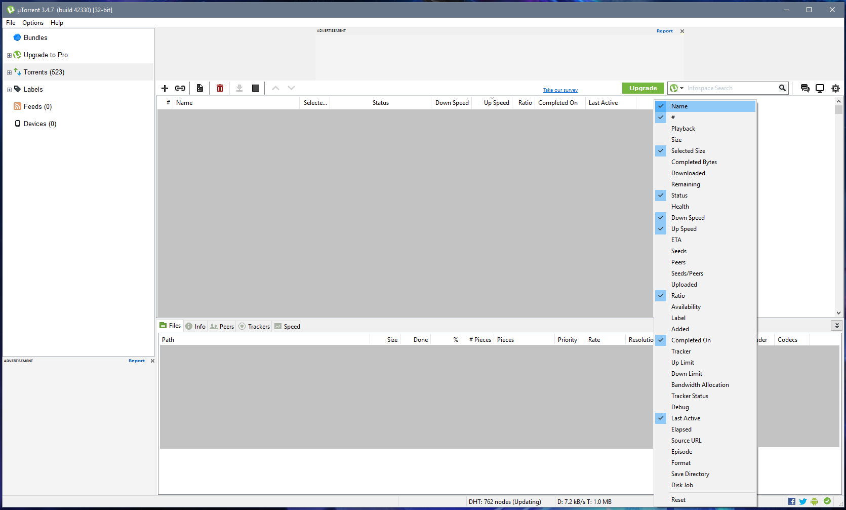Open the Take our survey link
The height and width of the screenshot is (510, 846).
pyautogui.click(x=560, y=90)
